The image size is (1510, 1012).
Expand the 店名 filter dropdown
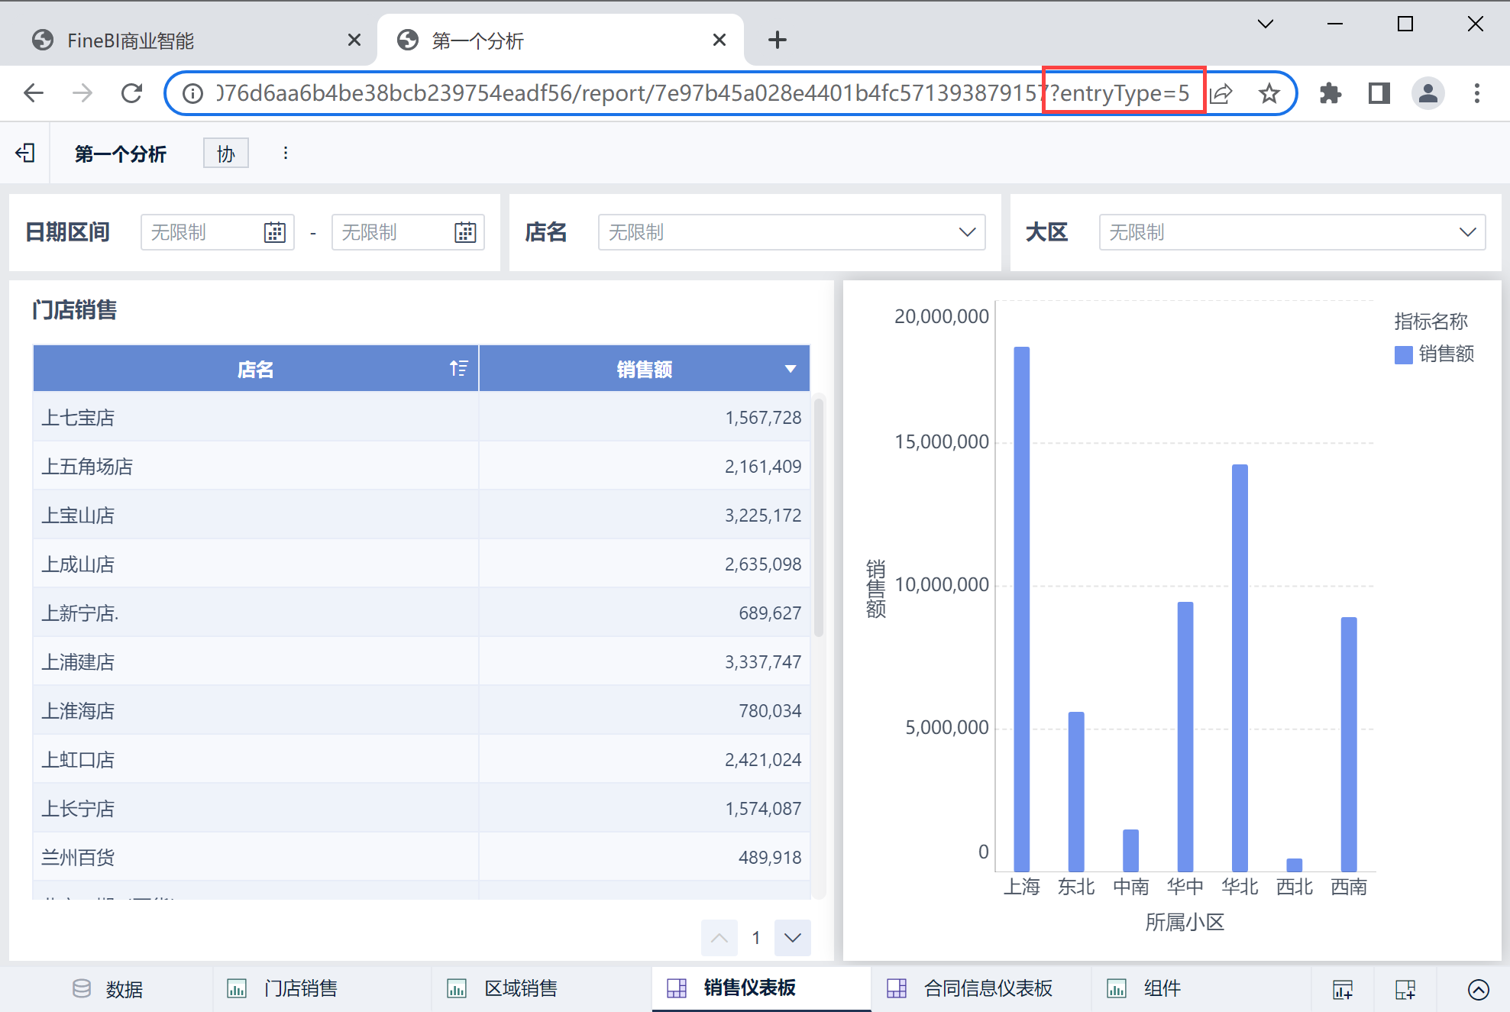pyautogui.click(x=967, y=232)
